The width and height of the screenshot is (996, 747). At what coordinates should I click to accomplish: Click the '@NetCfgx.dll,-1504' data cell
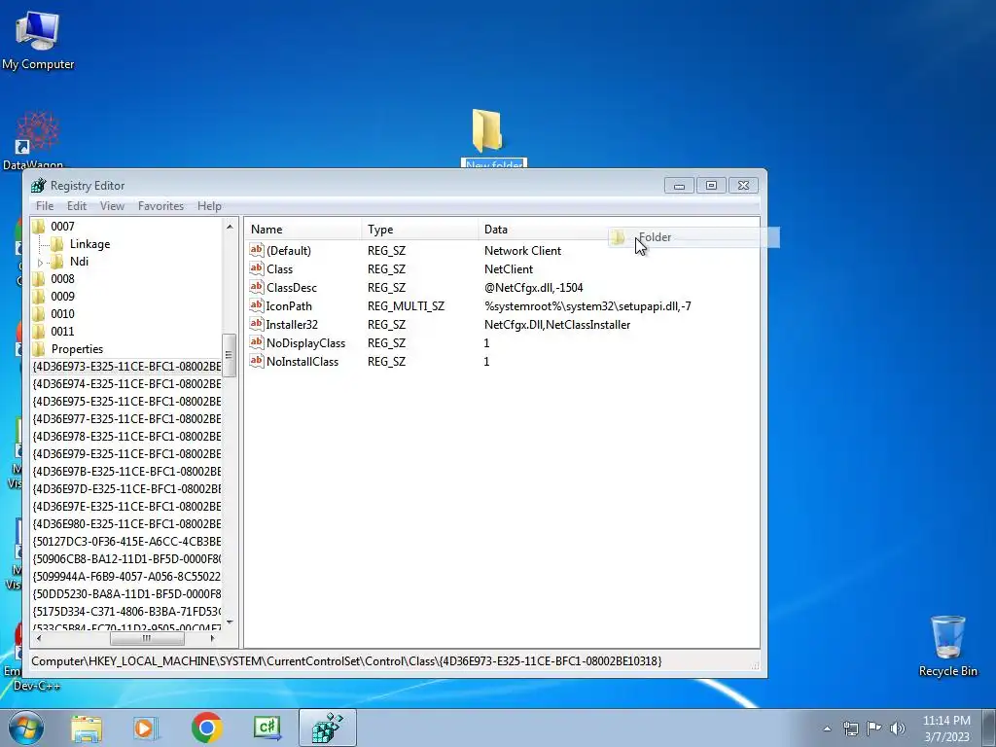tap(534, 288)
